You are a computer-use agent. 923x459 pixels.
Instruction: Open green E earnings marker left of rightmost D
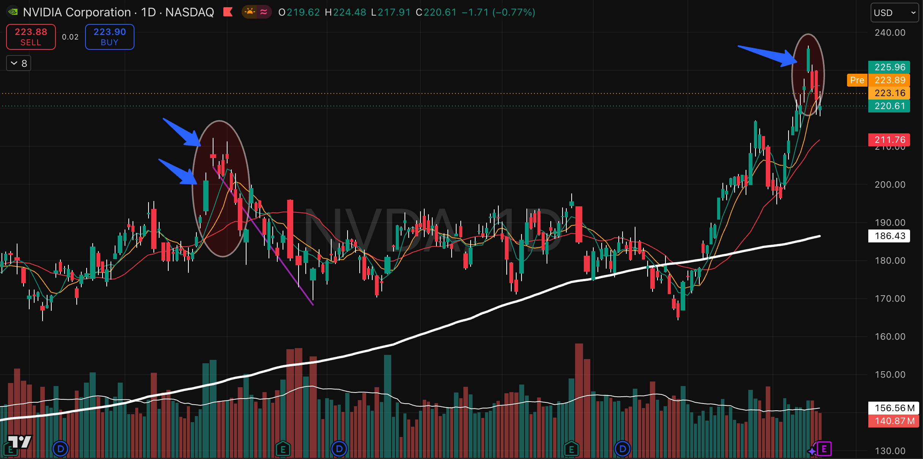click(571, 450)
